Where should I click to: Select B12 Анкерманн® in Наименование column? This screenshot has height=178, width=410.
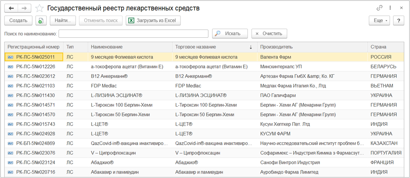[x=109, y=76]
